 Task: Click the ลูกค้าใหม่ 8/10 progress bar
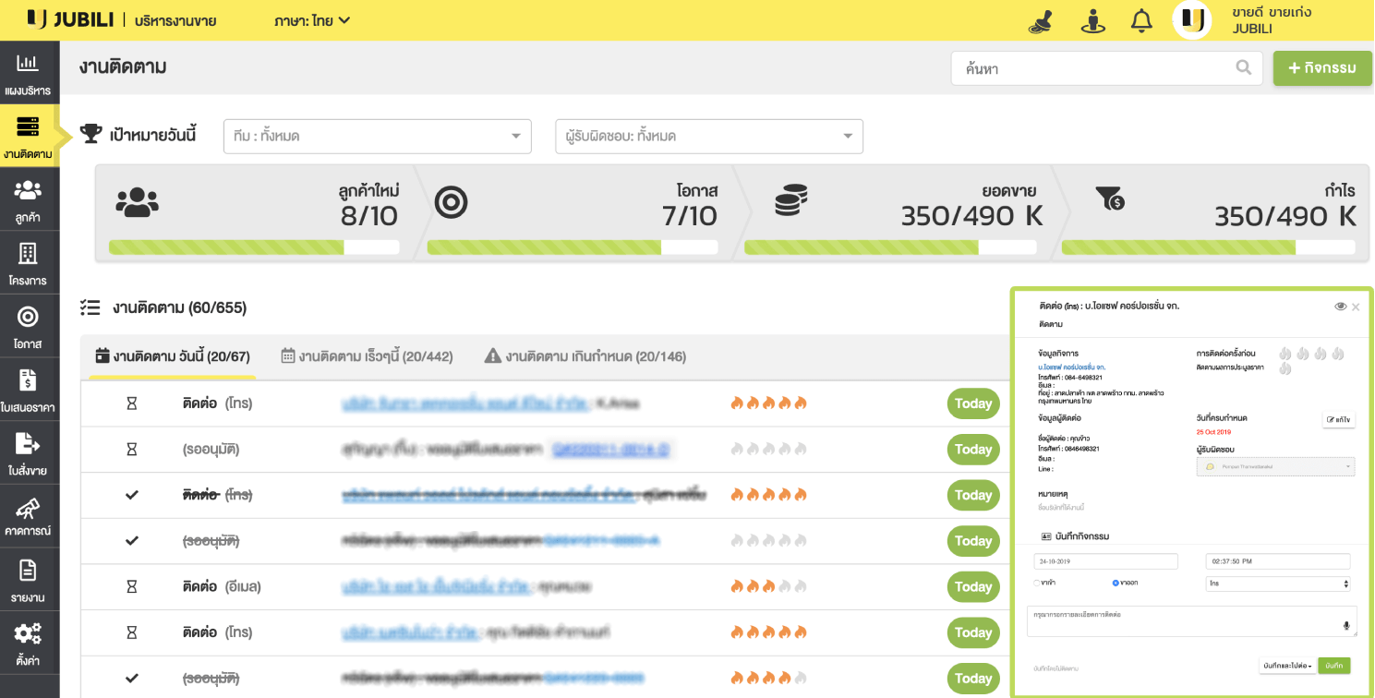point(254,247)
